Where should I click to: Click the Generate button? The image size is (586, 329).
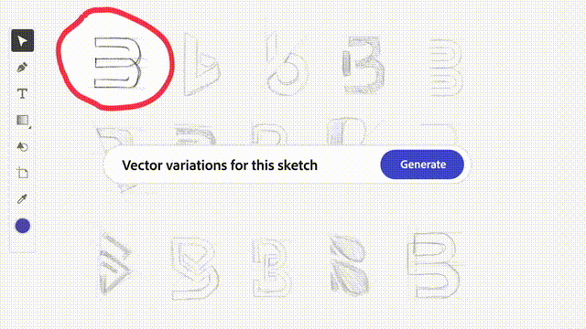(422, 164)
